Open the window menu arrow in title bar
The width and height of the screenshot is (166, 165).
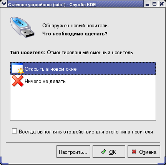[x=3, y=4]
